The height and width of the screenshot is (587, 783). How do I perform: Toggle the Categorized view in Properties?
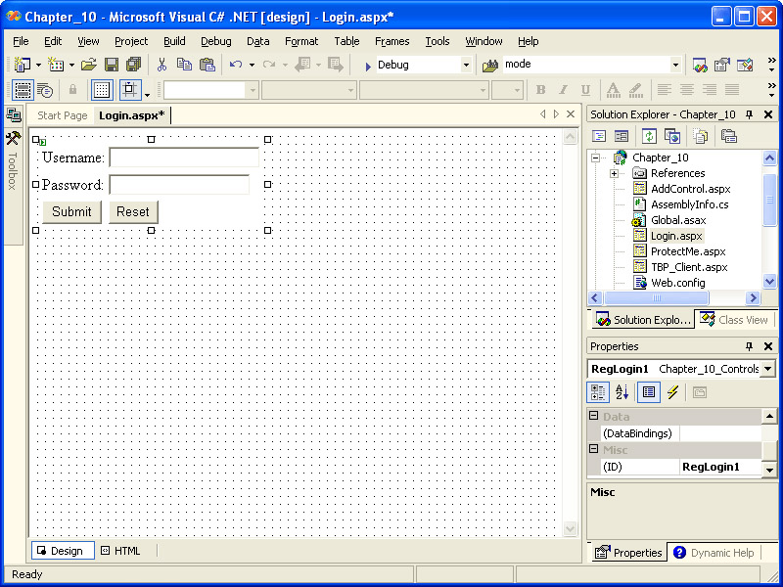click(x=598, y=392)
